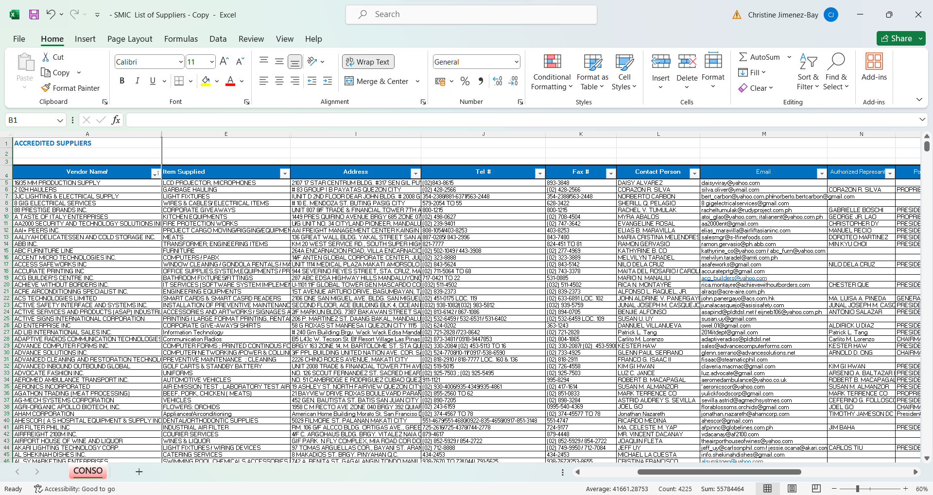Toggle bold formatting

coord(122,81)
